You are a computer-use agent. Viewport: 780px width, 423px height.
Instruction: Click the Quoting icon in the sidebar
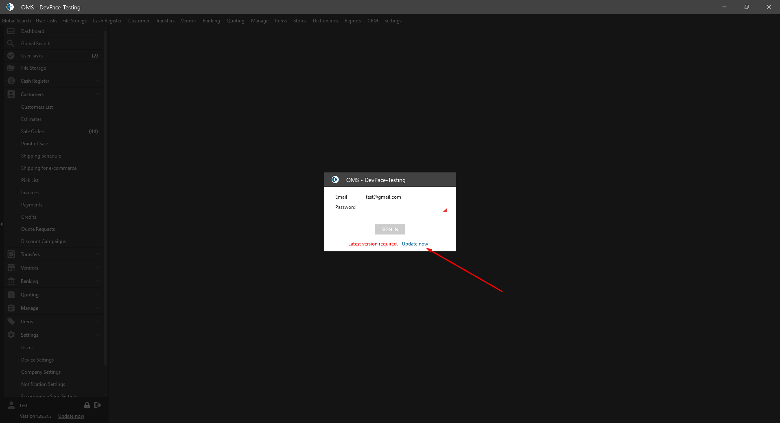(x=11, y=295)
